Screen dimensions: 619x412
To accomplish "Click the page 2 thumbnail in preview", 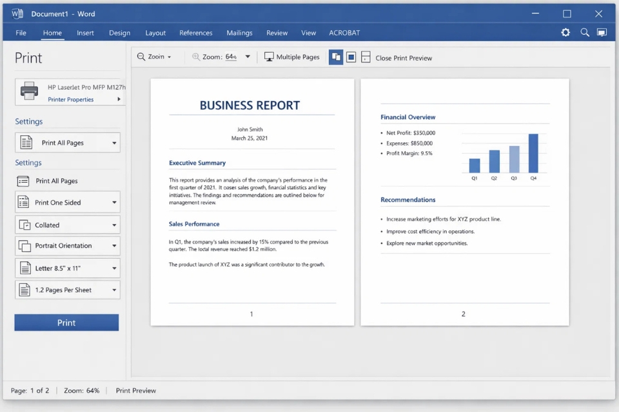I will coord(463,200).
